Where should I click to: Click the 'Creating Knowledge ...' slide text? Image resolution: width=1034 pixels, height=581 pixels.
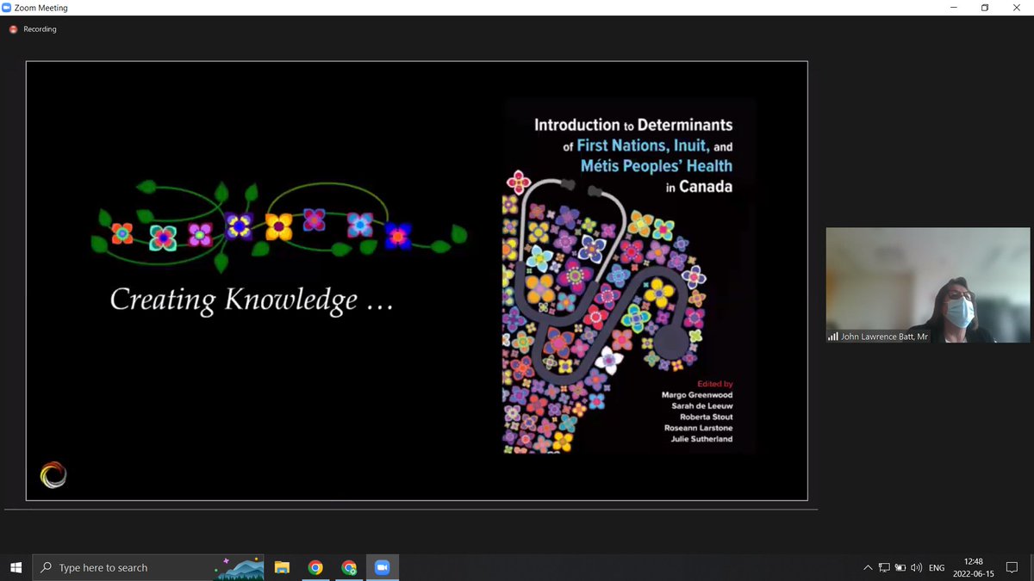click(252, 300)
